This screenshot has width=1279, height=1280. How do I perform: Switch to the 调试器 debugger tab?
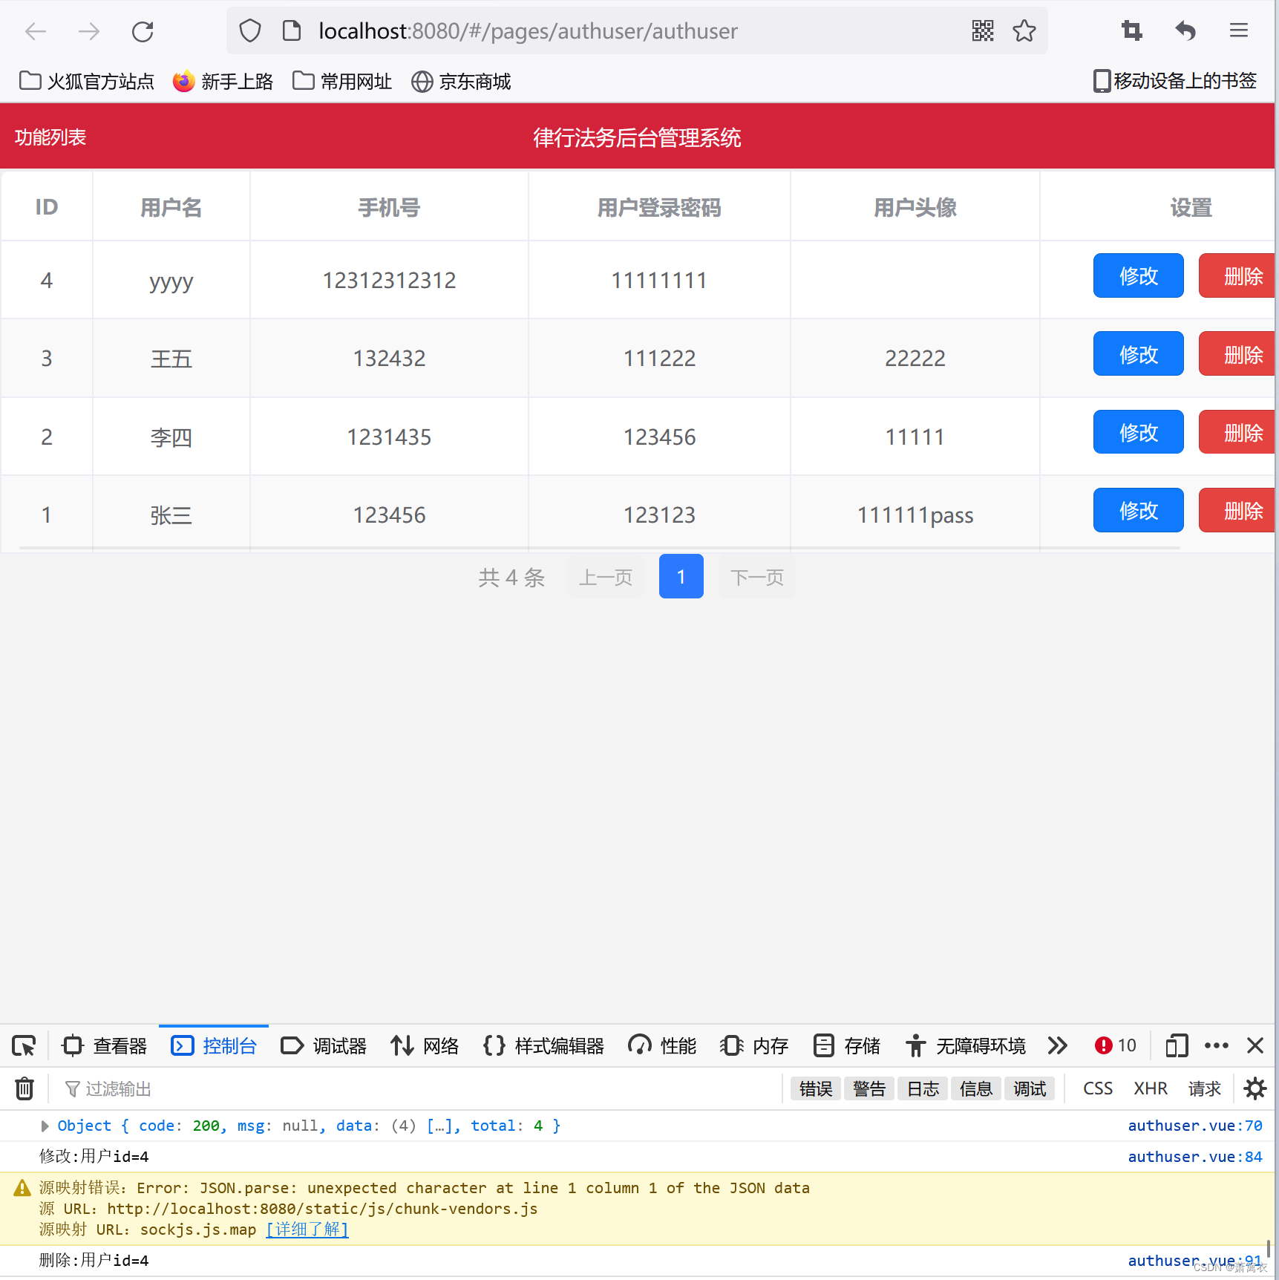324,1045
